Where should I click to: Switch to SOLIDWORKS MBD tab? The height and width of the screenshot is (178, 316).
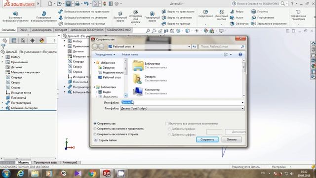119,30
